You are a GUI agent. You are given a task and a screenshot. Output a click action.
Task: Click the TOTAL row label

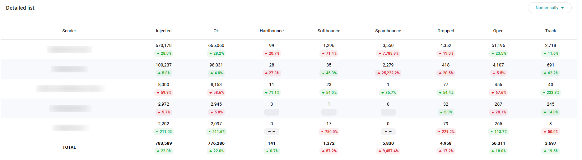coord(69,147)
